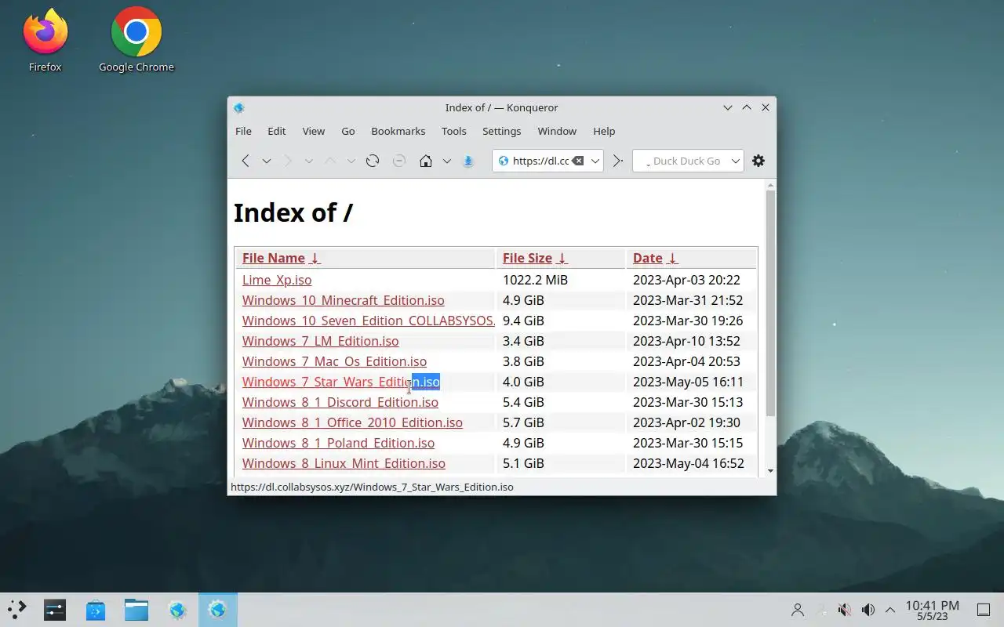Open the Window menu
The height and width of the screenshot is (627, 1004).
click(557, 131)
